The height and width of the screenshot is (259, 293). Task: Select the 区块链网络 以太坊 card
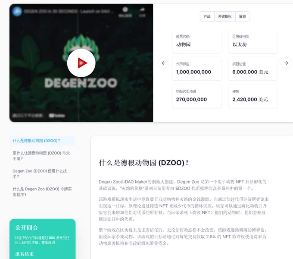(253, 41)
